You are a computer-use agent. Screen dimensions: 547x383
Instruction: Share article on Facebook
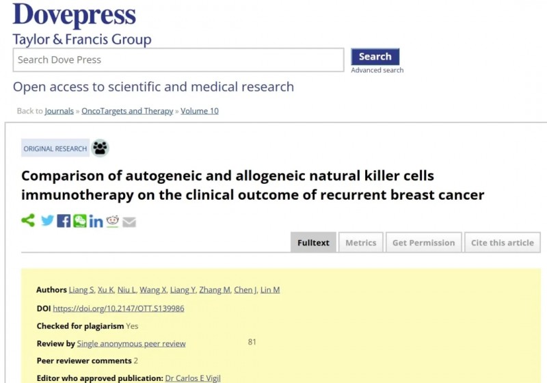click(64, 221)
